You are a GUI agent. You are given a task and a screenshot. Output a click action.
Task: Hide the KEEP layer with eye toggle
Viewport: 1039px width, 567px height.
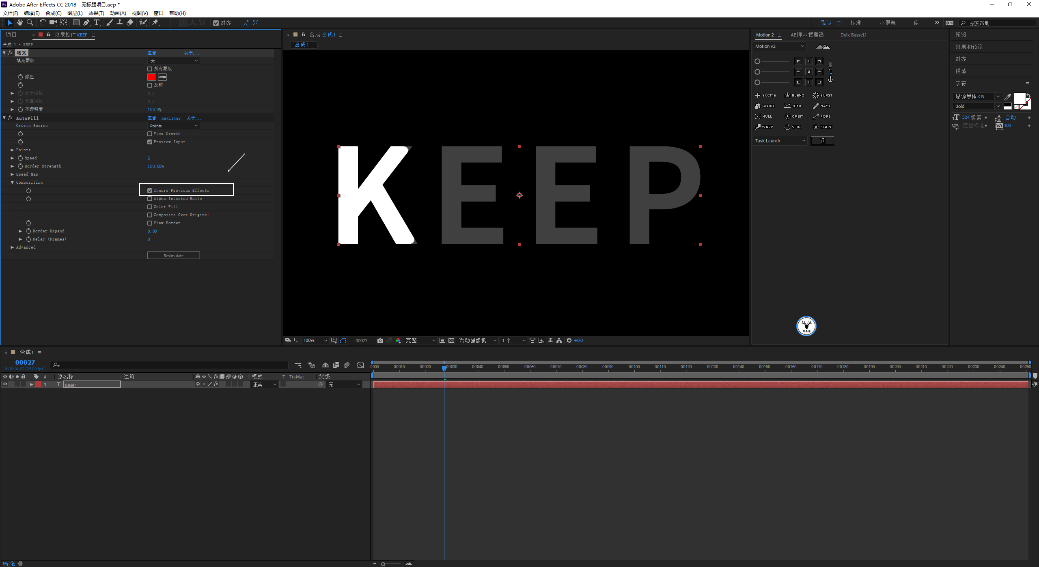tap(5, 384)
